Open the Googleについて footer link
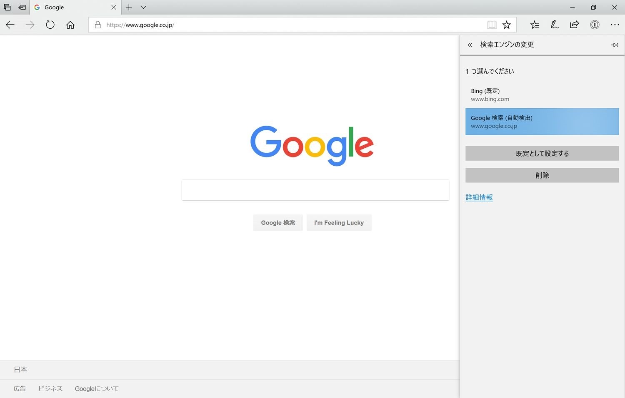The height and width of the screenshot is (398, 625). (x=97, y=388)
